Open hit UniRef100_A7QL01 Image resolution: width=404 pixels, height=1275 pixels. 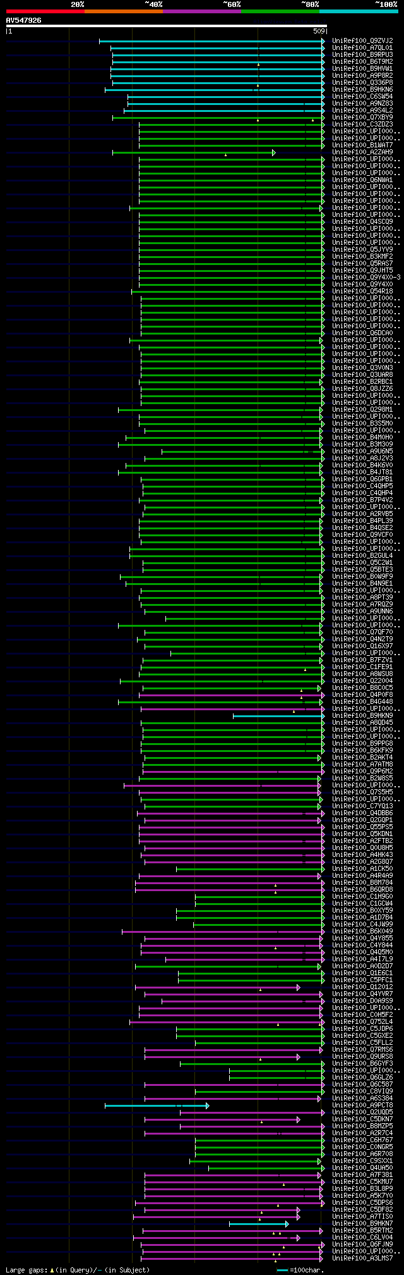(x=362, y=48)
